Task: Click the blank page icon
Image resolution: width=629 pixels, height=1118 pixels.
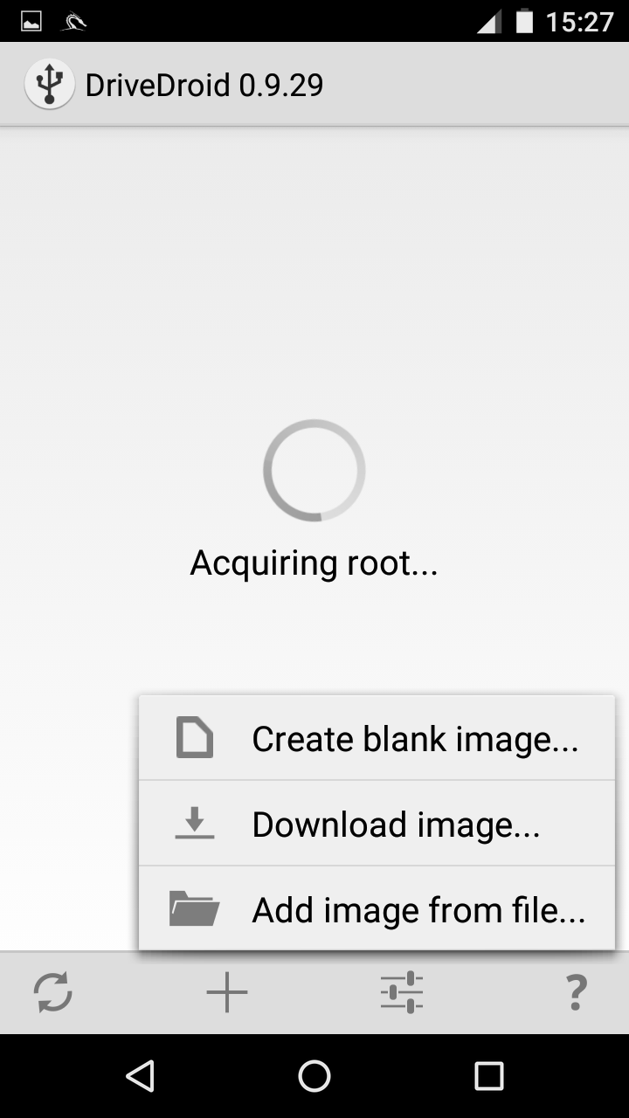Action: click(x=194, y=737)
